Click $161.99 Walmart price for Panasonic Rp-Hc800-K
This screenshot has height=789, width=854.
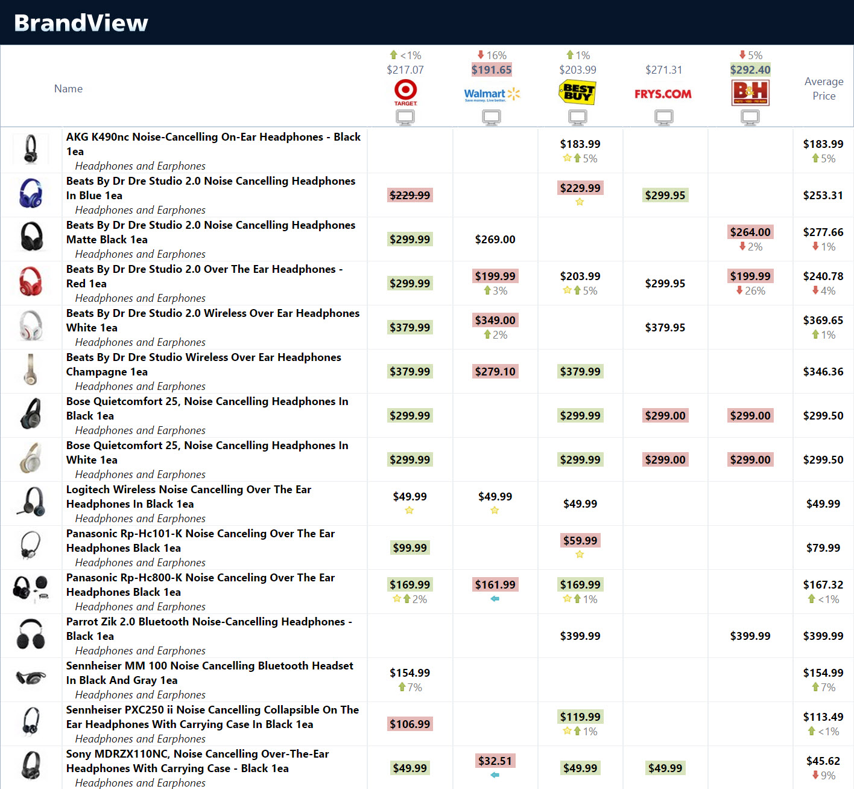[x=495, y=585]
